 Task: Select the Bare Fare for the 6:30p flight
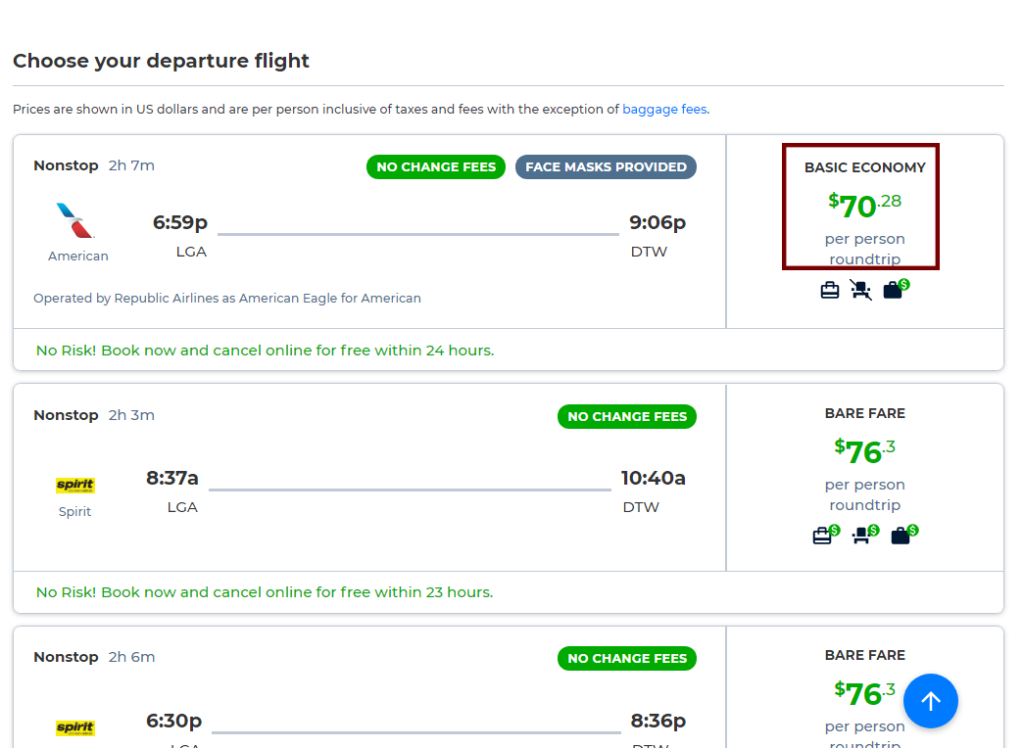click(864, 699)
